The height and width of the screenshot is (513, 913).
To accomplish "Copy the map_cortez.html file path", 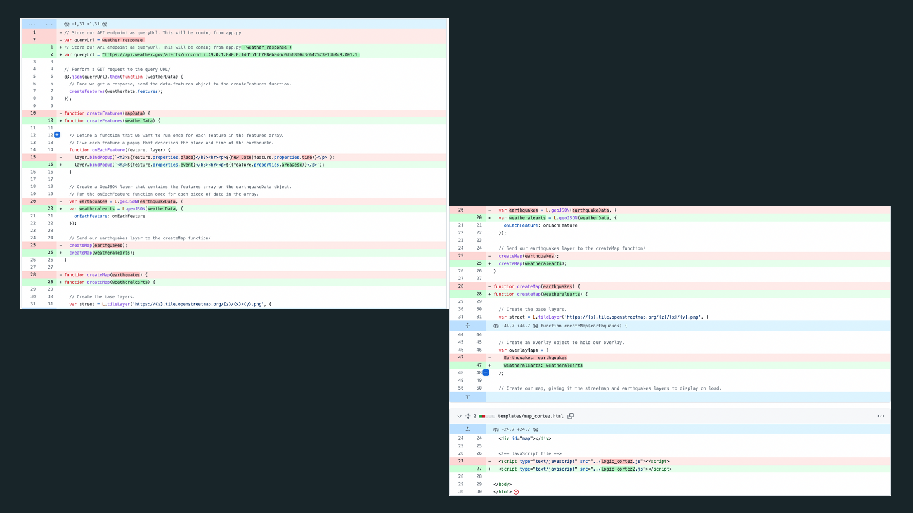I will tap(571, 416).
